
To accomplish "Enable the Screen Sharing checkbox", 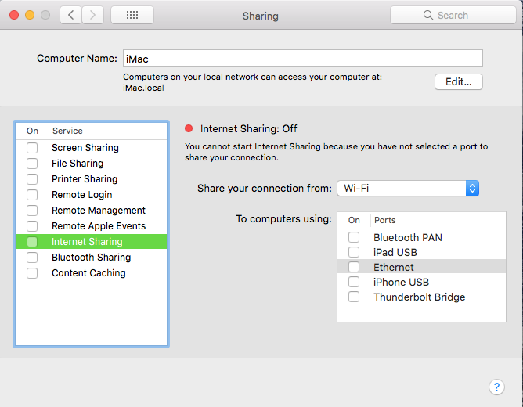I will click(32, 148).
